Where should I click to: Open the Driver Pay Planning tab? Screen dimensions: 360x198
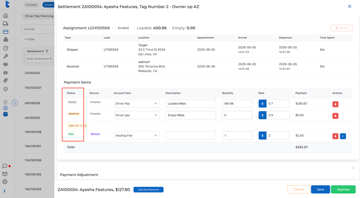38,16
